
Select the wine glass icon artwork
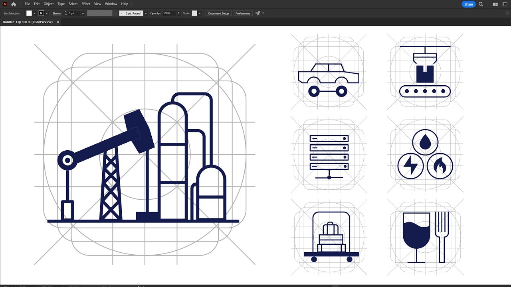416,238
